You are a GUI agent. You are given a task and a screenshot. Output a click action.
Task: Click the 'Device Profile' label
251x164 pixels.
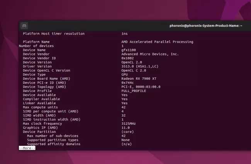click(37, 91)
